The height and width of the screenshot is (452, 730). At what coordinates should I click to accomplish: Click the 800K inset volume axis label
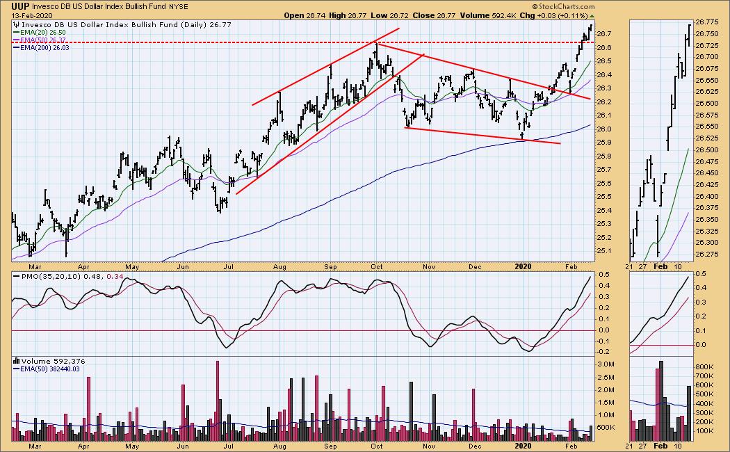[x=704, y=366]
